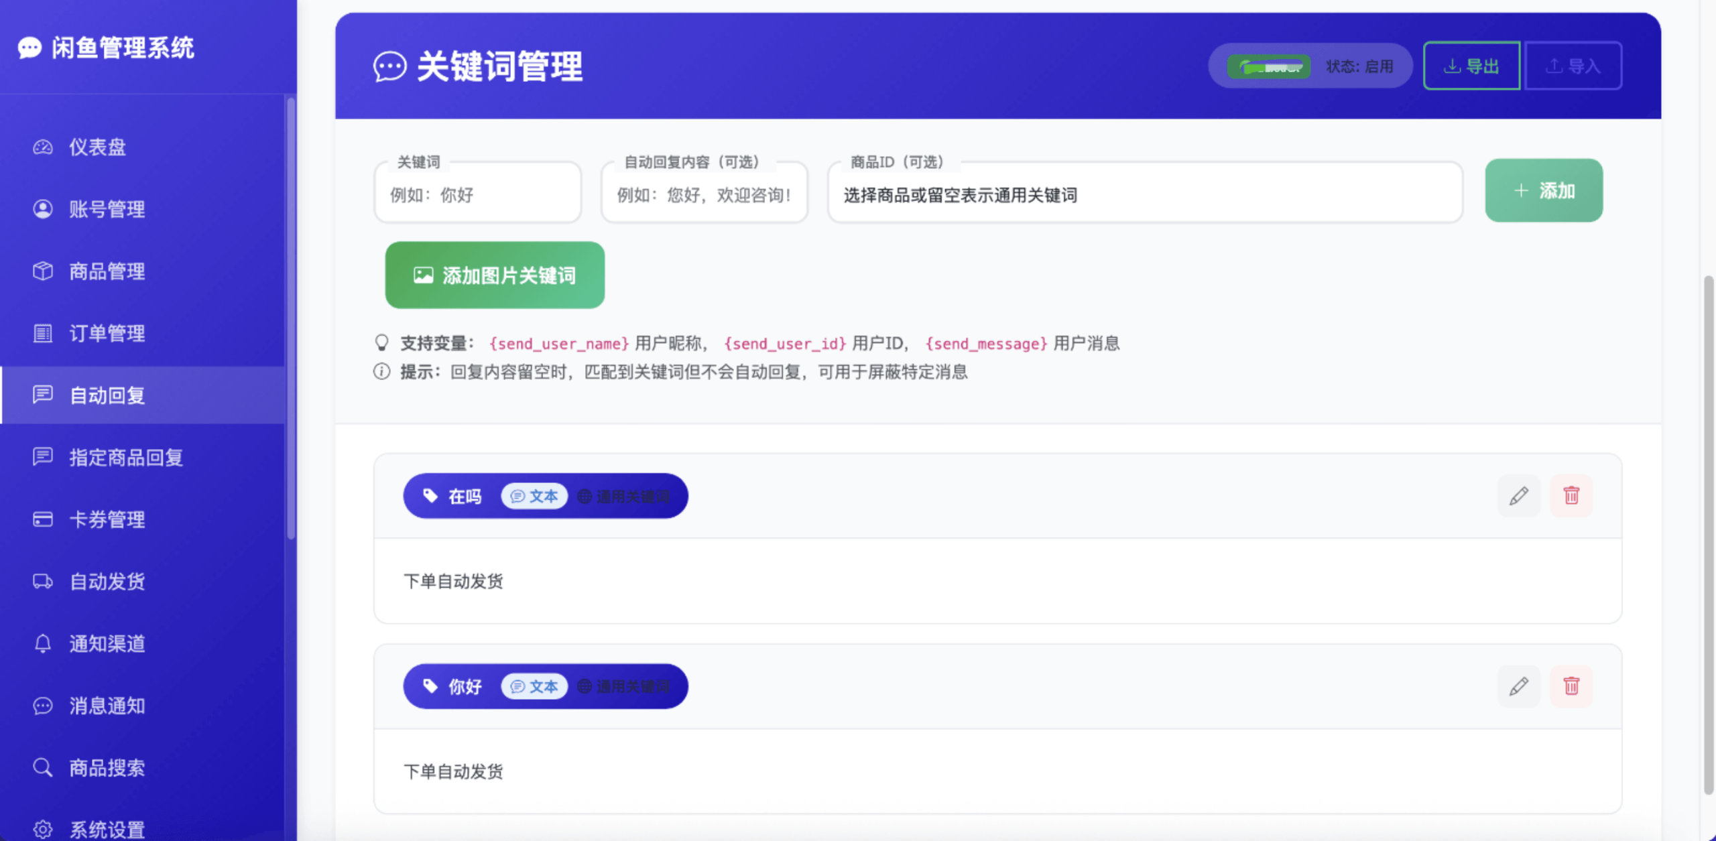Open 自动发货 sidebar entry
The width and height of the screenshot is (1716, 841).
pyautogui.click(x=107, y=582)
